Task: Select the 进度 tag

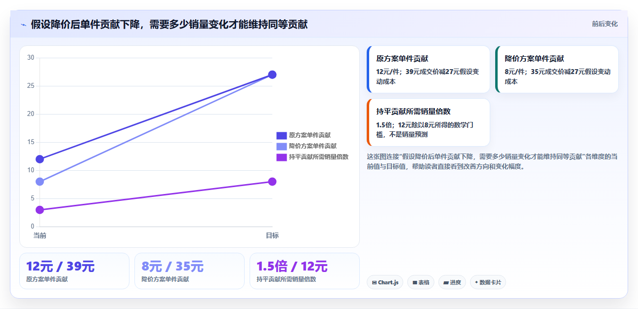Action: 452,282
